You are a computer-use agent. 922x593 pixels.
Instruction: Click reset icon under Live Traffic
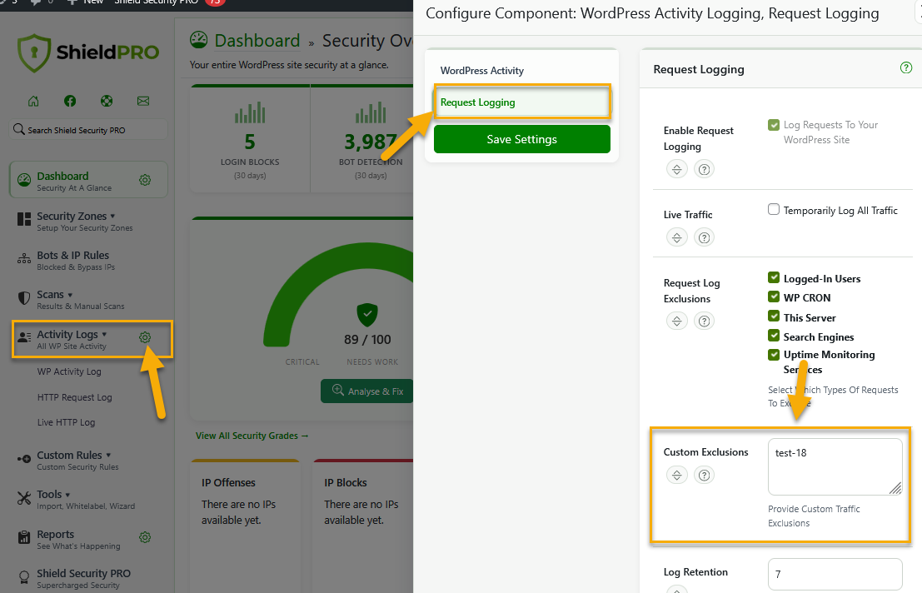click(677, 237)
